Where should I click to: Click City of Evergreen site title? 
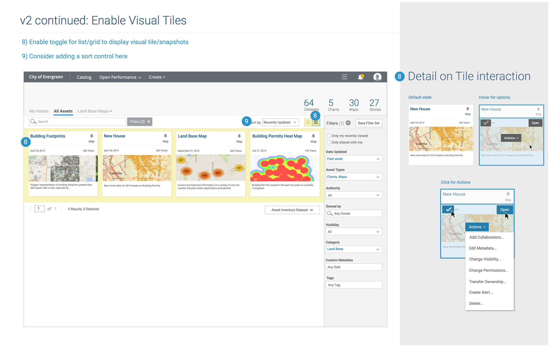tap(46, 77)
